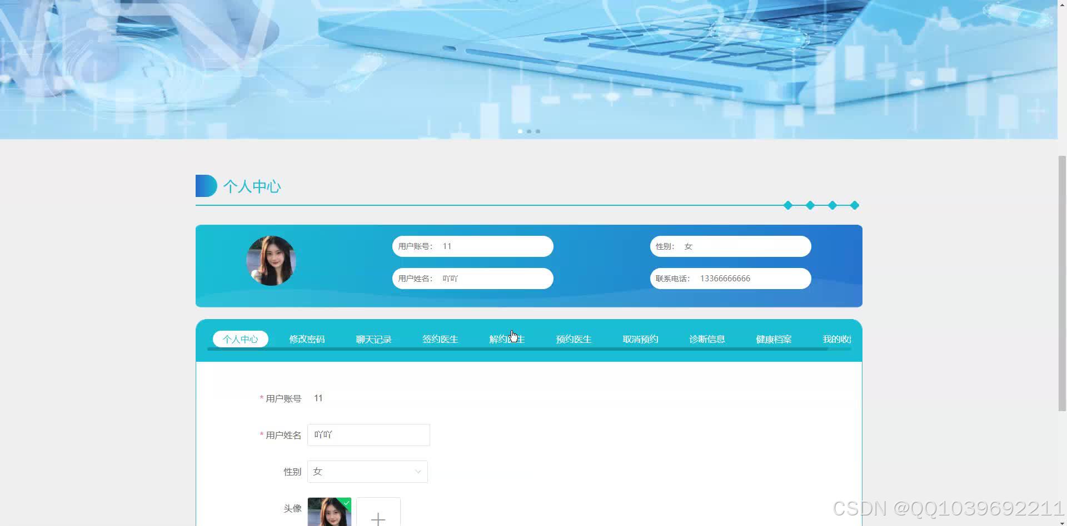Select the 个人中心 tab
Screen dimensions: 1067x526
240,339
